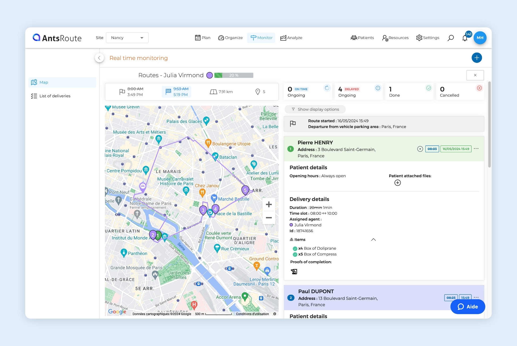Open Resources from the top bar
The height and width of the screenshot is (346, 517).
395,38
